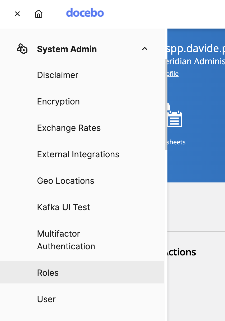Screen dimensions: 225x321
Task: Click the docebo logo
Action: 85,13
